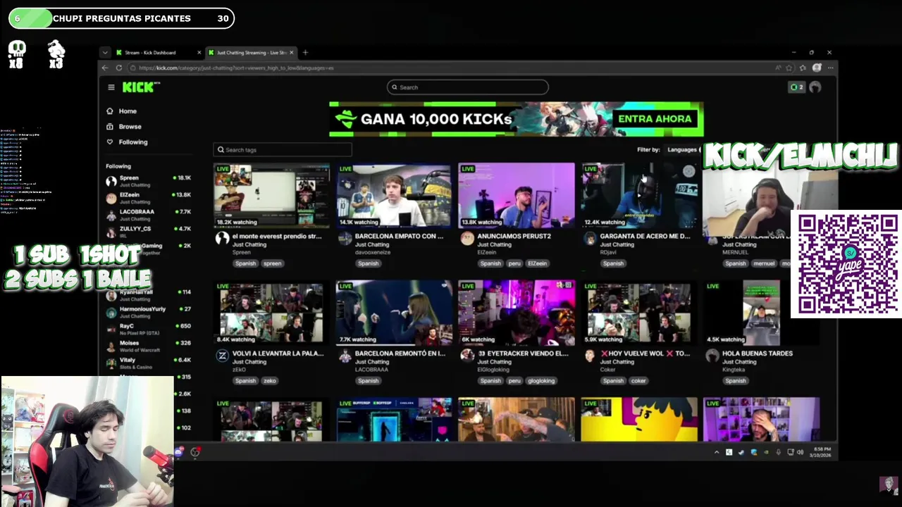Click the Steam icon in system tray
902x507 pixels.
click(x=741, y=452)
